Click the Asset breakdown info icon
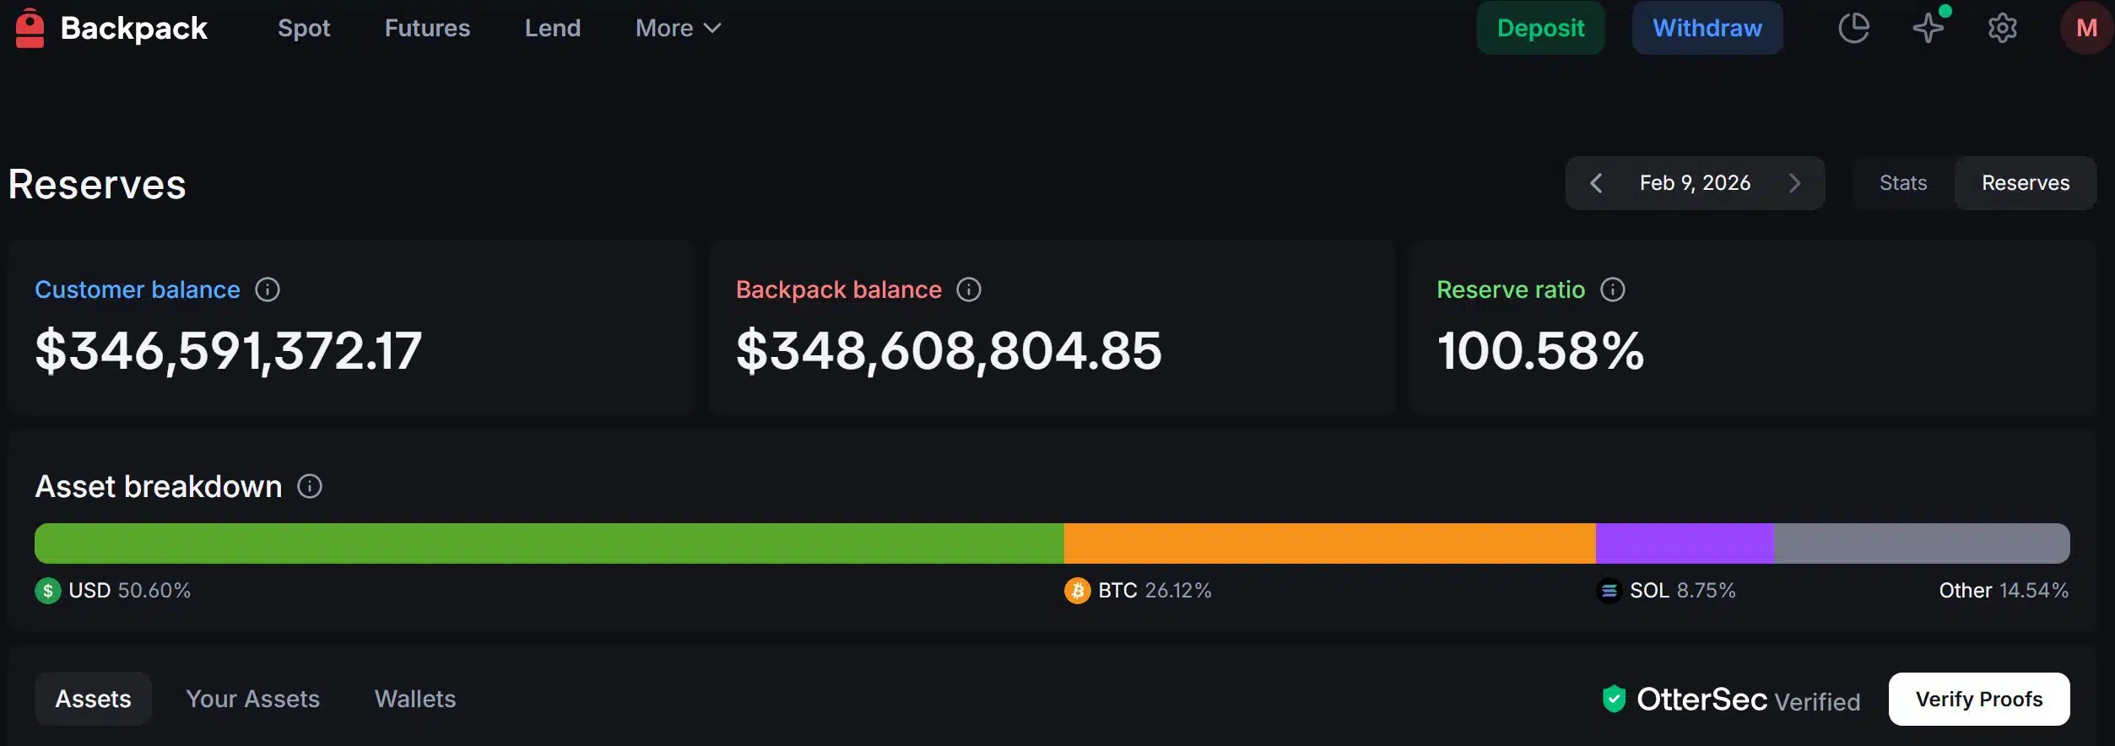 click(310, 486)
